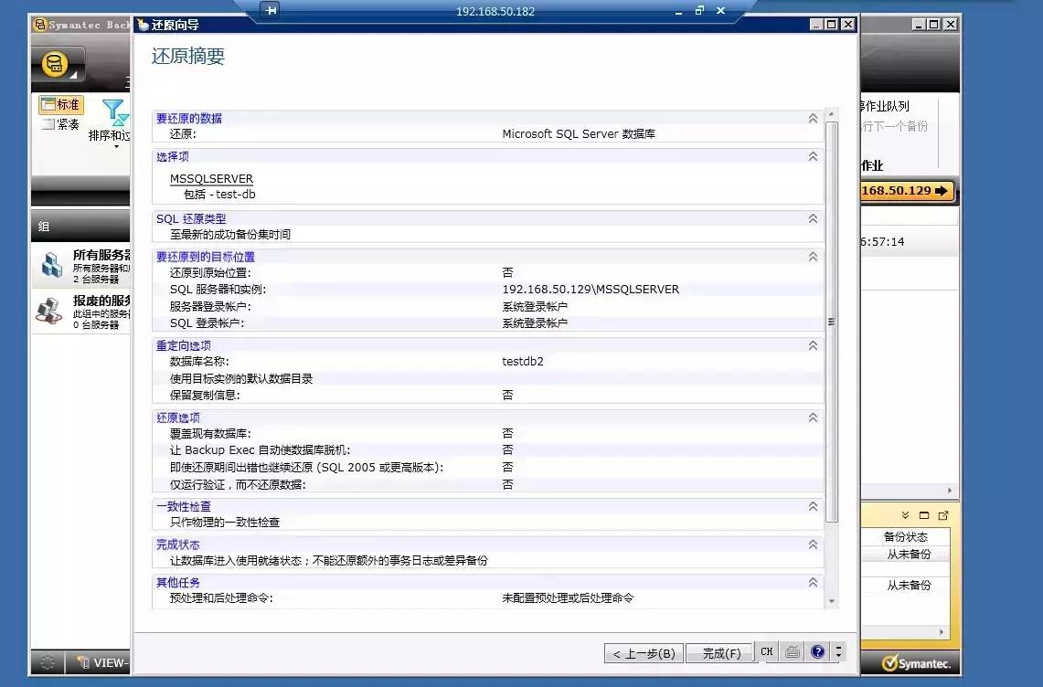The width and height of the screenshot is (1043, 687).
Task: Collapse the SQL 还原类型 section
Action: click(x=813, y=219)
